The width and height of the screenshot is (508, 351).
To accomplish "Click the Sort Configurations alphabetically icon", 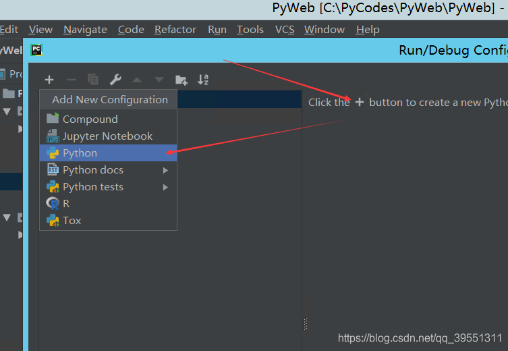I will click(x=203, y=80).
